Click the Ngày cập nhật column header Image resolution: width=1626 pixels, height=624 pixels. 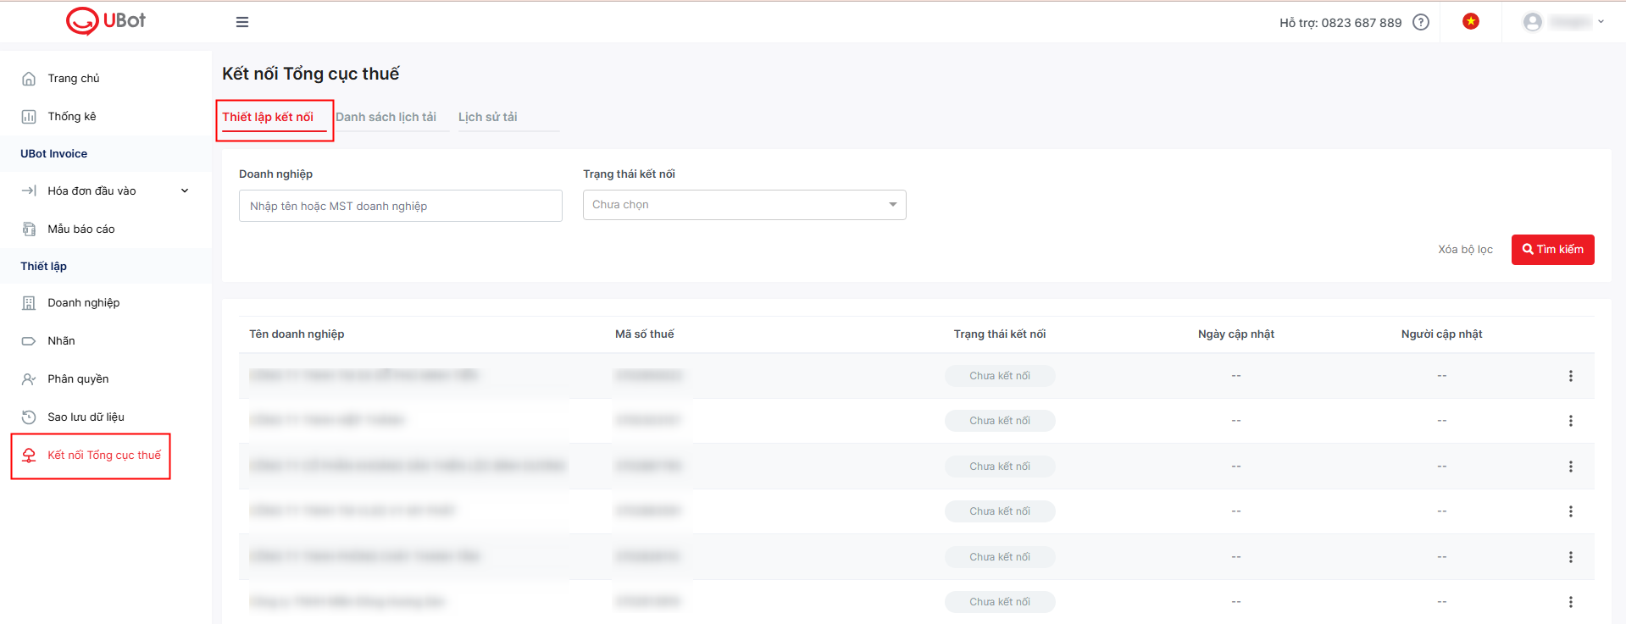[1236, 334]
